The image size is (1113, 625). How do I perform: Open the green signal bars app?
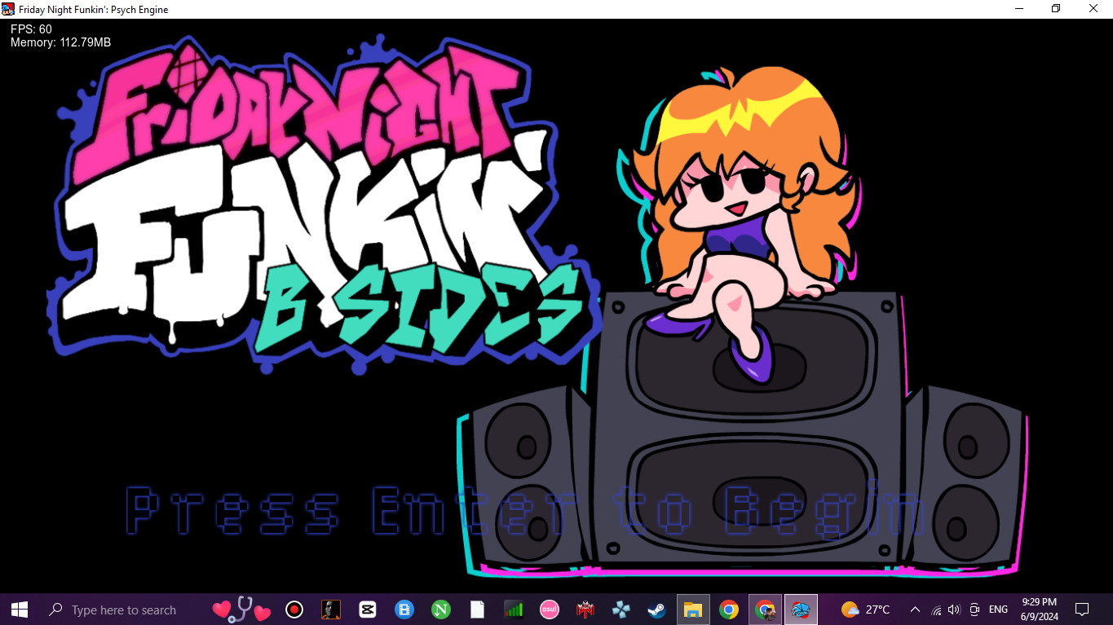coord(513,610)
